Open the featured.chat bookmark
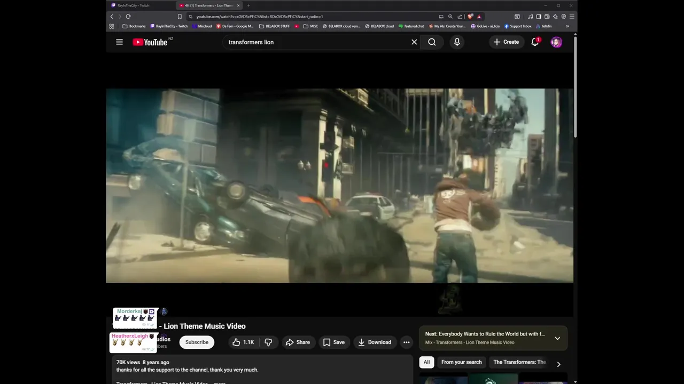The width and height of the screenshot is (684, 384). click(x=411, y=26)
